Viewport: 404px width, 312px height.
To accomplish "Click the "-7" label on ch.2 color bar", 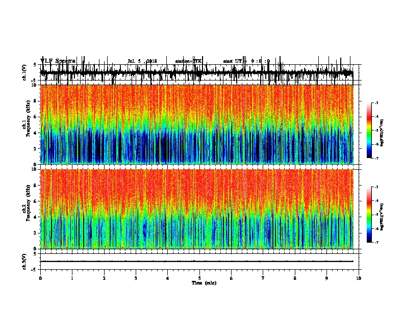I will click(376, 243).
